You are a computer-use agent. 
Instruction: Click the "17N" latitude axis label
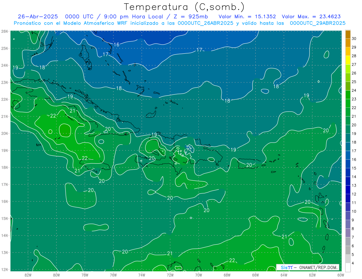4,184
